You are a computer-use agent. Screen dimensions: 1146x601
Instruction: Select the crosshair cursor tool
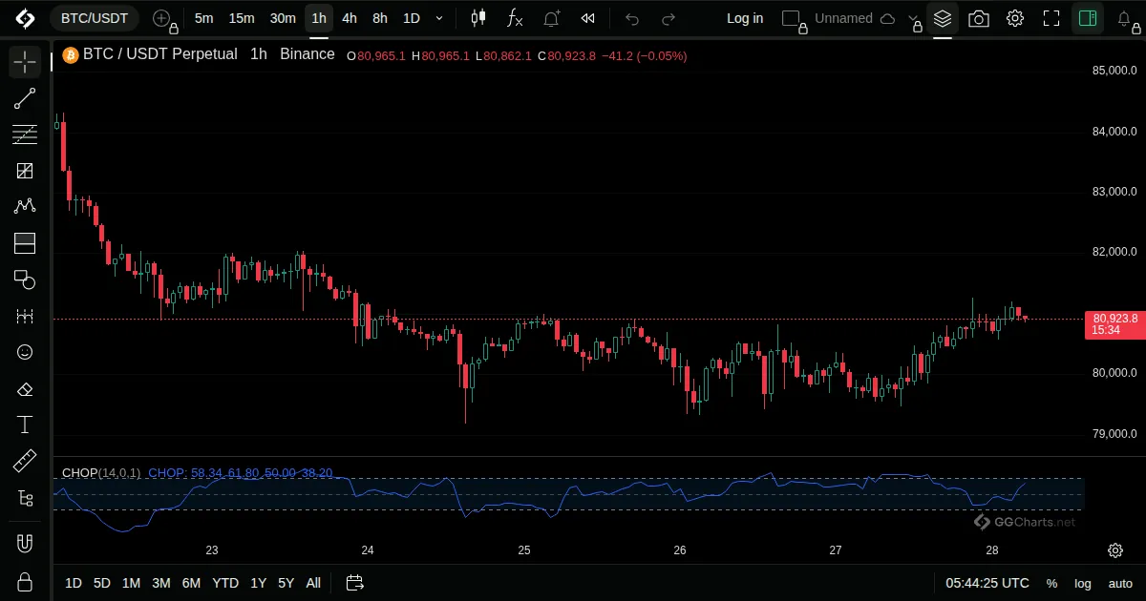coord(25,62)
